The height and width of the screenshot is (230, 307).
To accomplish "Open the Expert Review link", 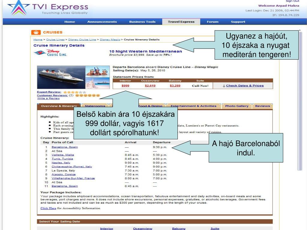I will (49, 92).
